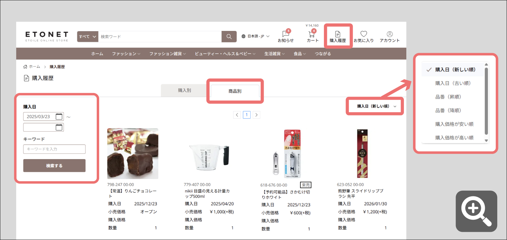The image size is (507, 240).
Task: Click the キーワード input field
Action: pos(54,149)
